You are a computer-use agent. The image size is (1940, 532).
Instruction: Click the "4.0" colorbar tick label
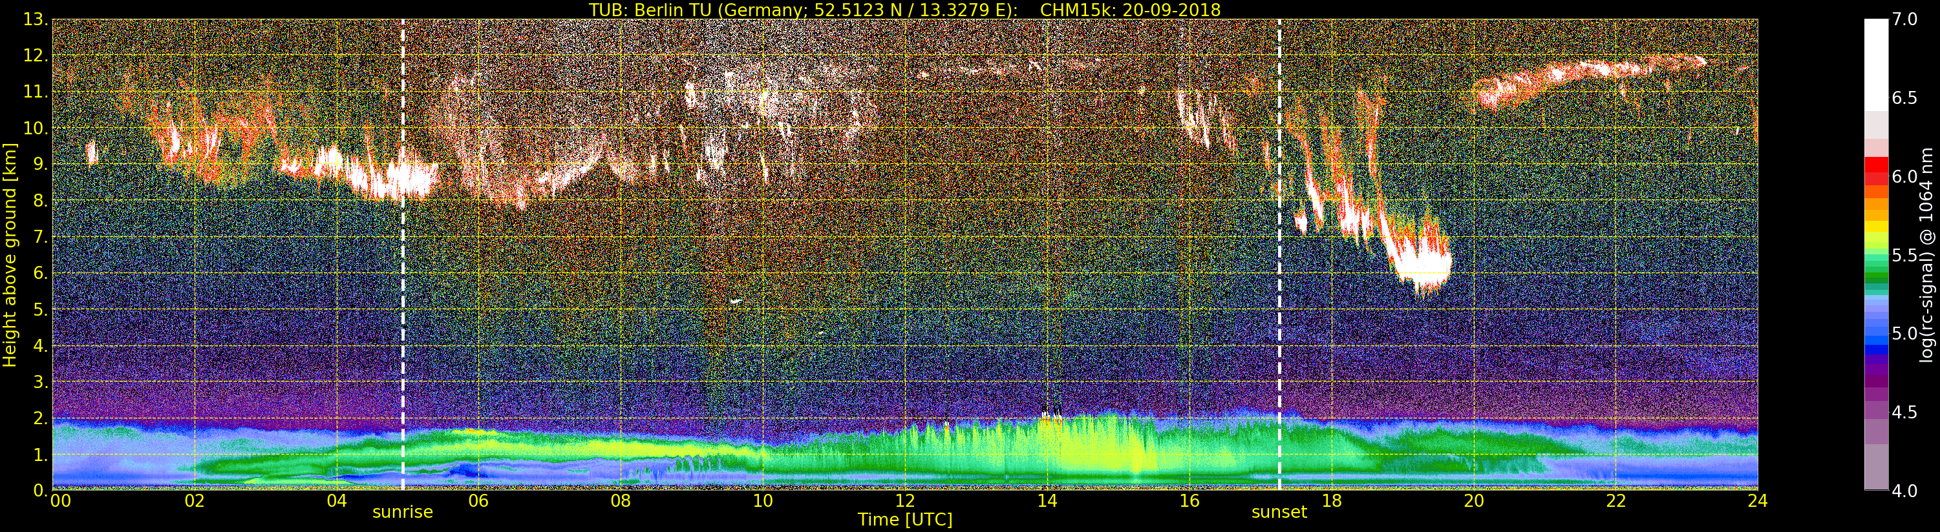click(x=1904, y=491)
